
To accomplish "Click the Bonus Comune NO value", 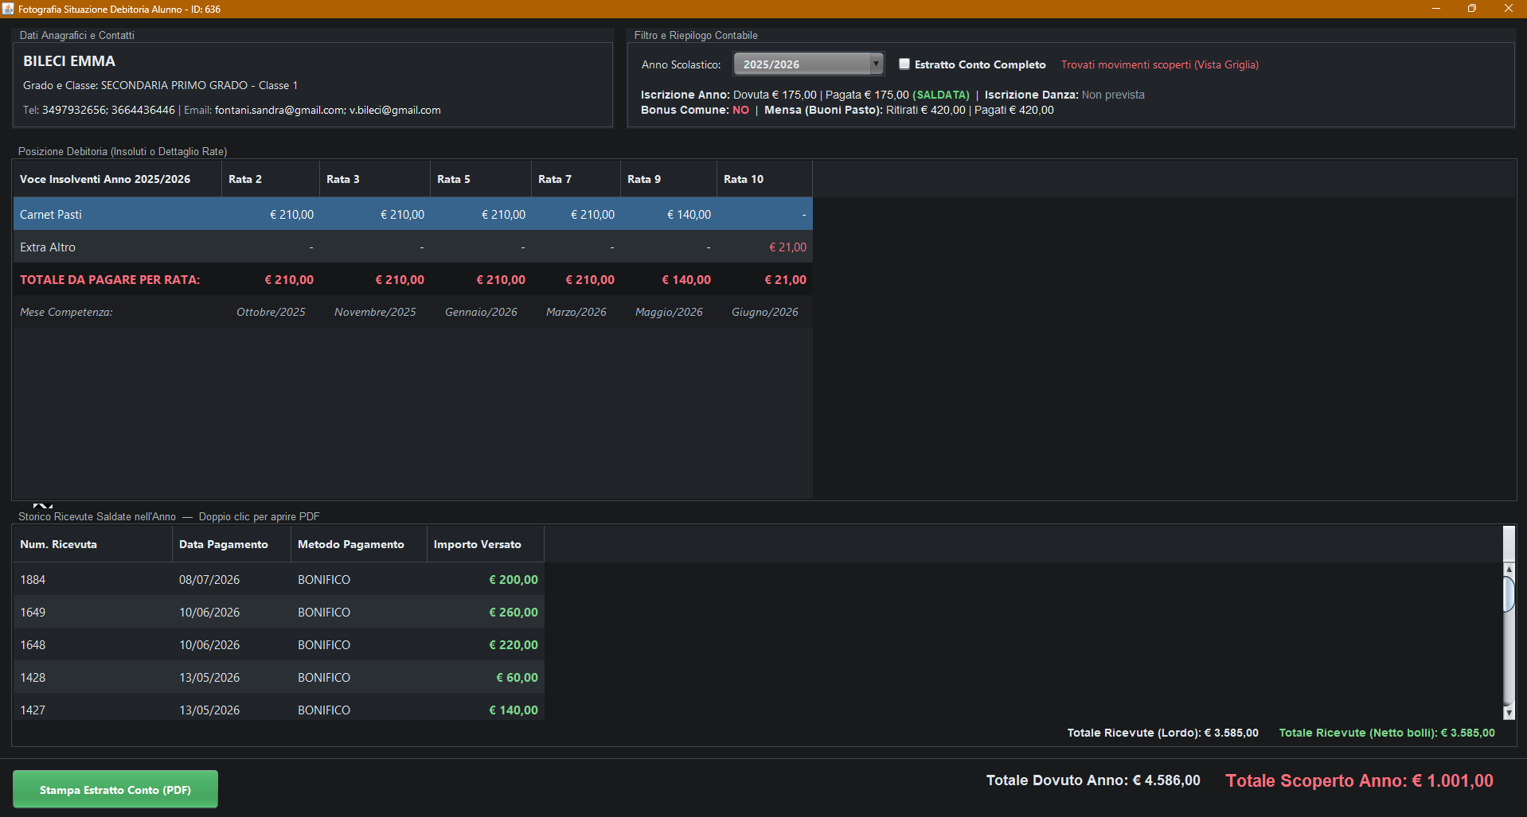I will 740,110.
